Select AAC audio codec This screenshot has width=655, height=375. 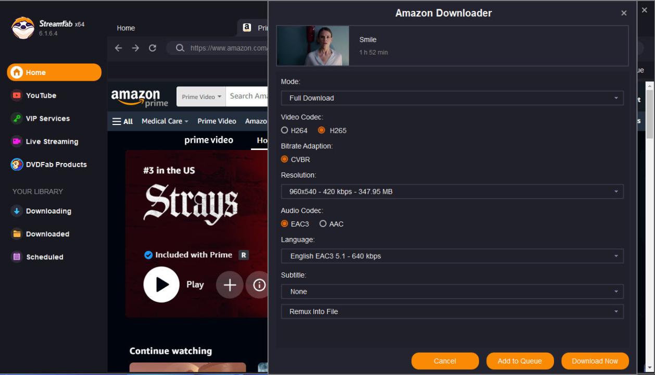click(x=332, y=224)
